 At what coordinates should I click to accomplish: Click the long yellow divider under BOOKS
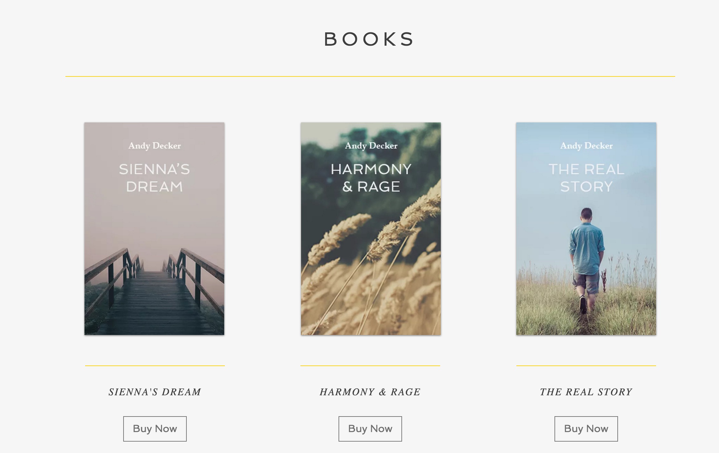pyautogui.click(x=370, y=76)
